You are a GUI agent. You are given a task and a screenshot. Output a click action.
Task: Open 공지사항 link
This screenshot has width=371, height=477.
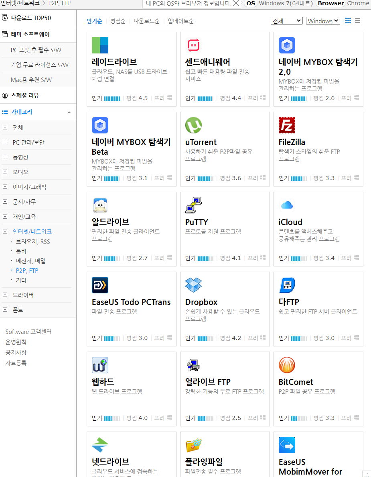click(16, 352)
